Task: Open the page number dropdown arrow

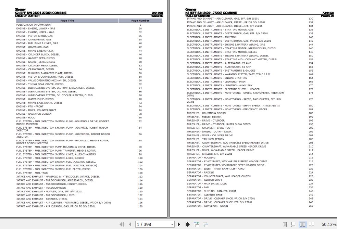Action: [x=172, y=225]
